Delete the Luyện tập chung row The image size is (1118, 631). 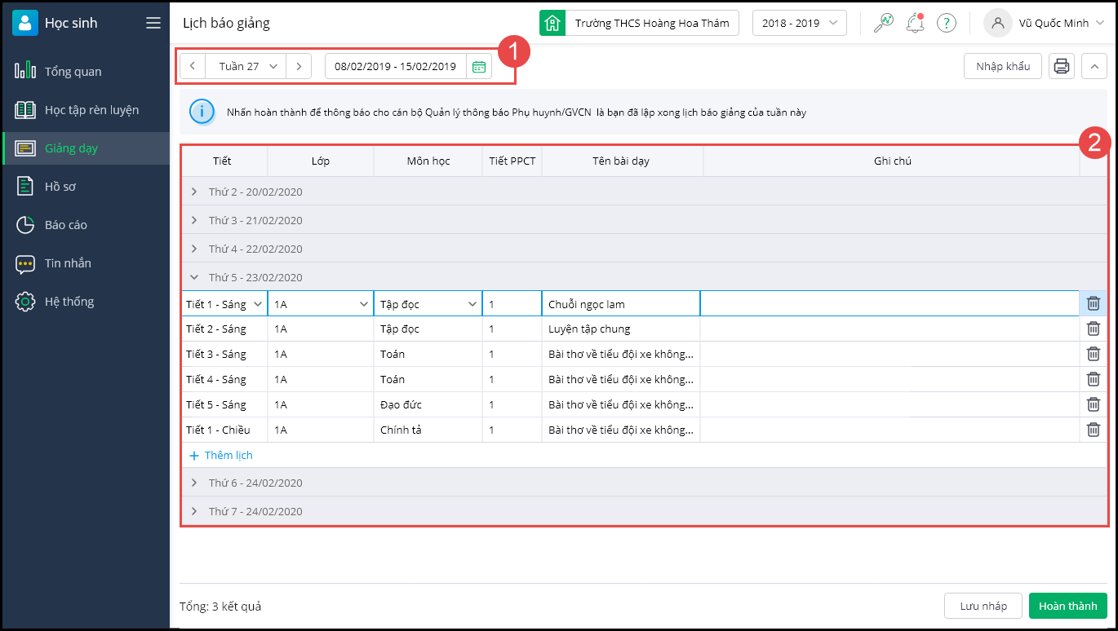pyautogui.click(x=1093, y=329)
